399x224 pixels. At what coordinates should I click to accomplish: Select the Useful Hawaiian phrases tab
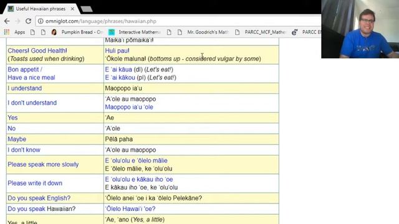tap(41, 9)
